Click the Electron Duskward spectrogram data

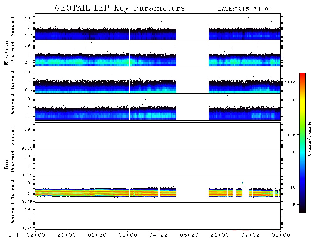pyautogui.click(x=158, y=53)
